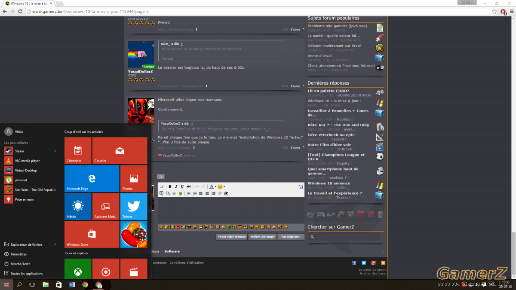Open the Courrier mail tile
This screenshot has width=516, height=290.
pyautogui.click(x=120, y=151)
